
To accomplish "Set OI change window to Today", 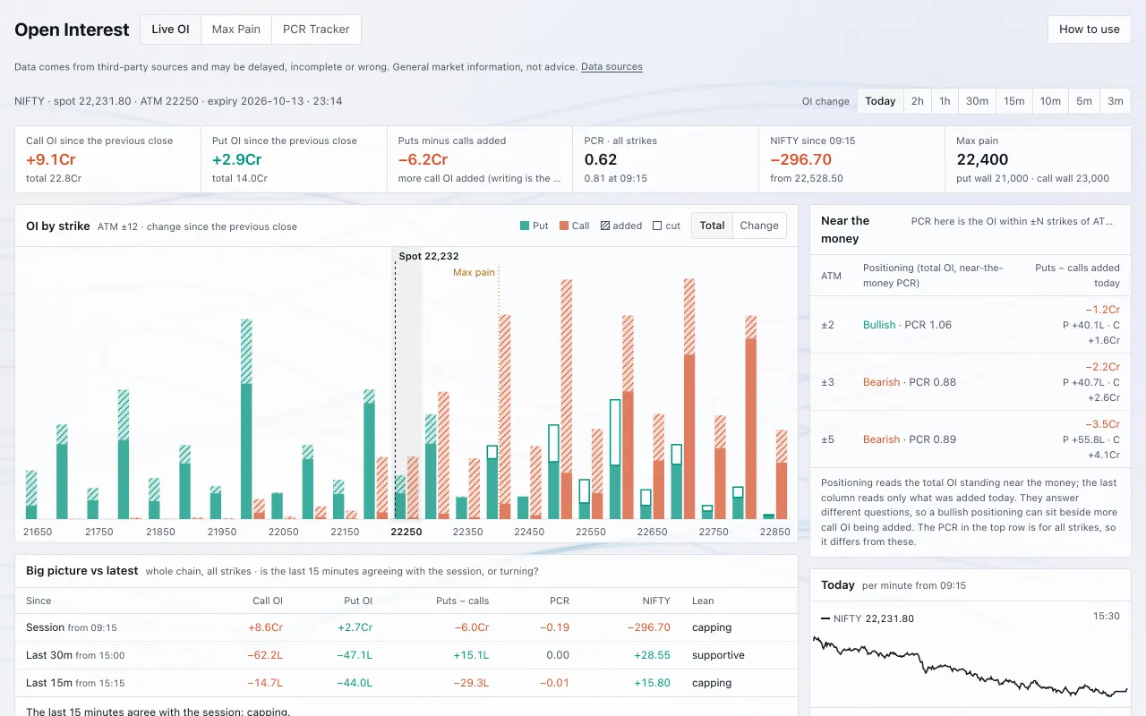I will point(880,101).
